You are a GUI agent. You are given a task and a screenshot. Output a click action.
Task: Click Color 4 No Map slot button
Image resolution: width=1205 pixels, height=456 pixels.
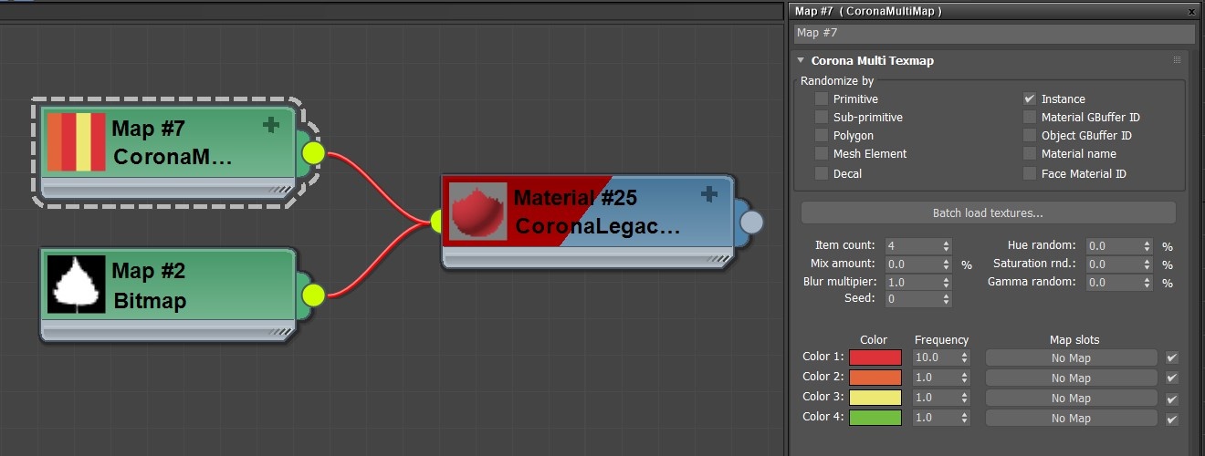(x=1071, y=418)
